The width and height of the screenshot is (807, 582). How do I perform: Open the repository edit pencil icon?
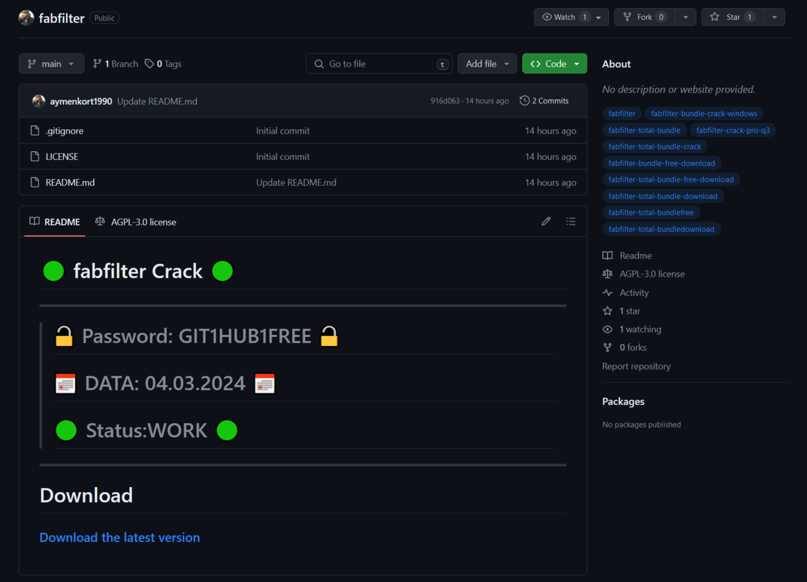[x=546, y=221]
